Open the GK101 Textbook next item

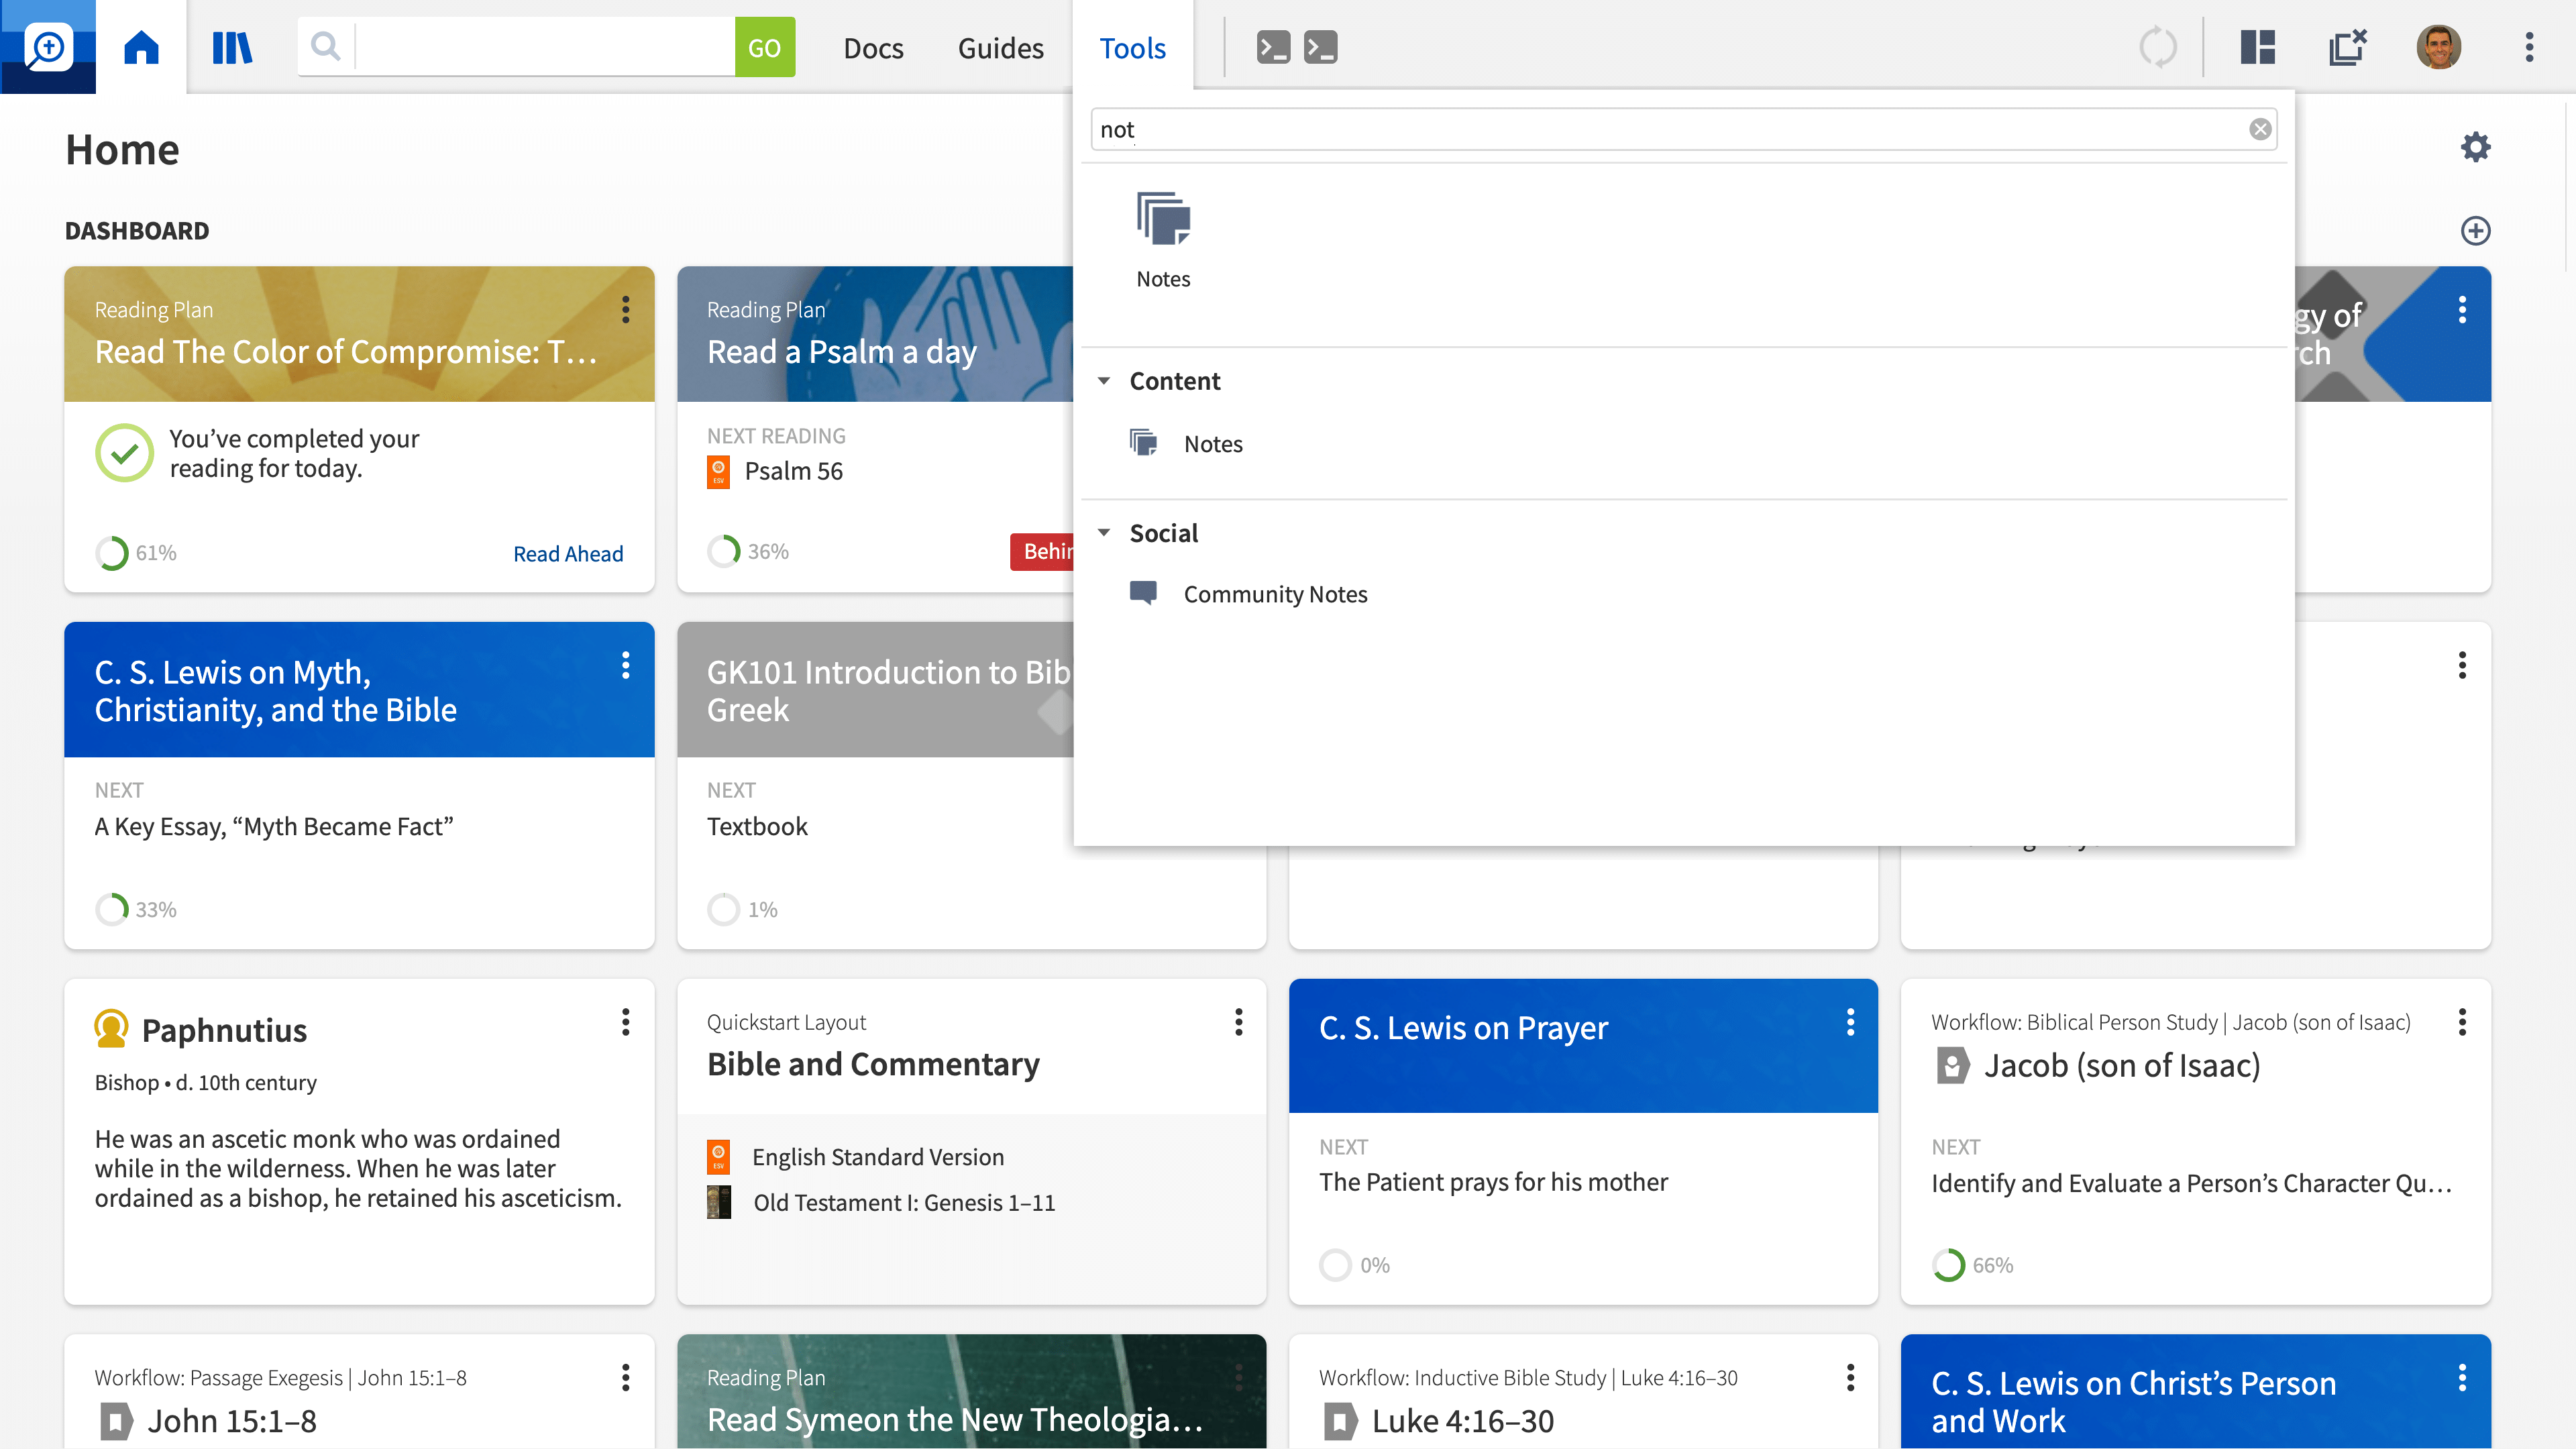pos(757,827)
